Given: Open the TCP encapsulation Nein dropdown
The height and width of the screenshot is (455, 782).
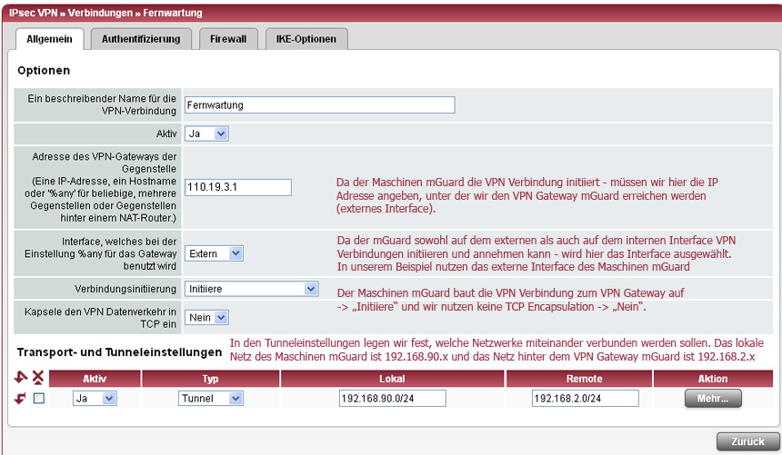Looking at the screenshot, I should (x=206, y=317).
